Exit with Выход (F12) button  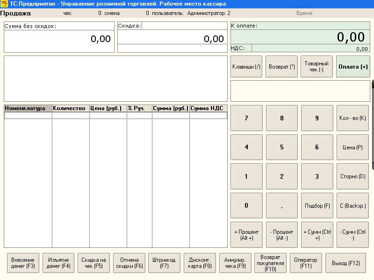click(346, 263)
